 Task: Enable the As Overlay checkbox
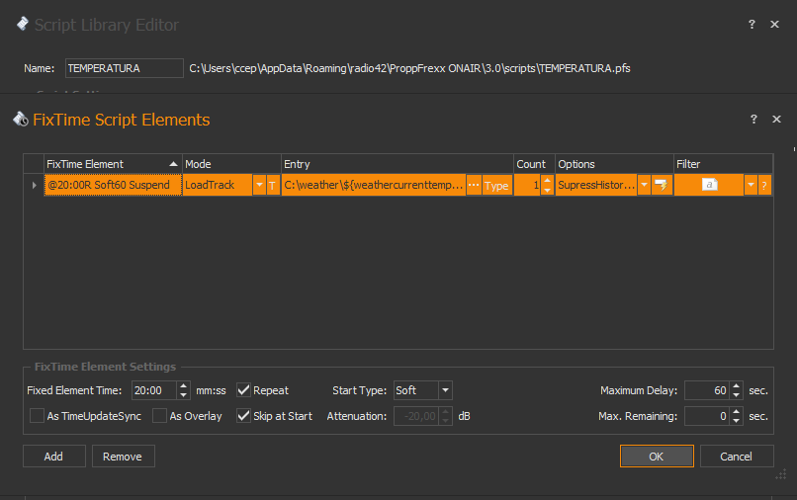pyautogui.click(x=160, y=416)
